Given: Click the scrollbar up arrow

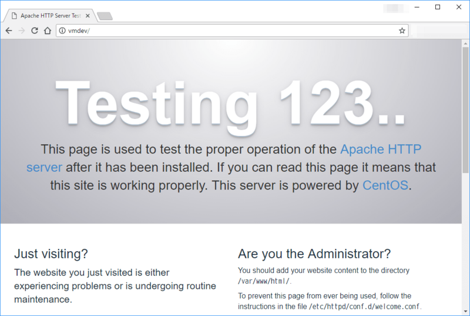Looking at the screenshot, I should click(x=465, y=44).
